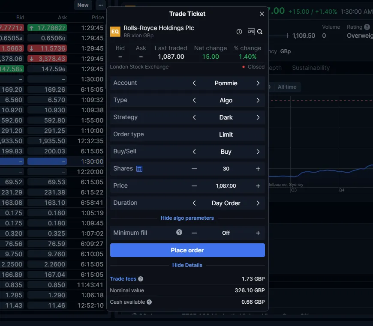Click the Place order button
Image resolution: width=373 pixels, height=326 pixels.
pos(187,250)
